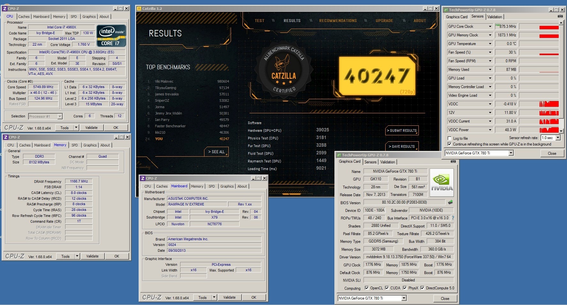Click the bus interface question mark icon
The width and height of the screenshot is (567, 305).
453,218
